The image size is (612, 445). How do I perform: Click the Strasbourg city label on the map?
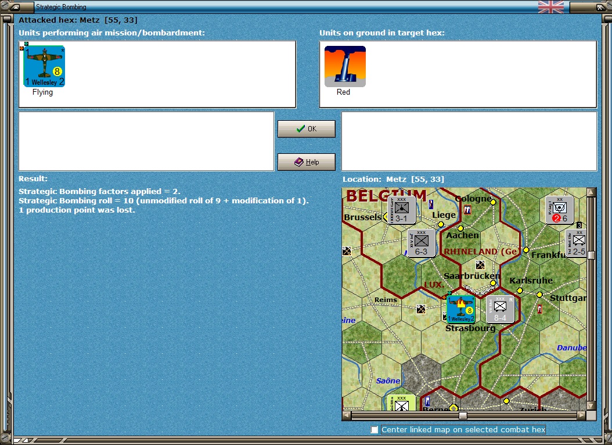click(x=470, y=328)
